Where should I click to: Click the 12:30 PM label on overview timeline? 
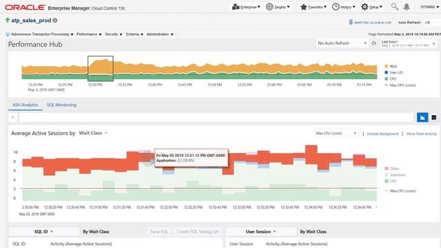click(95, 85)
